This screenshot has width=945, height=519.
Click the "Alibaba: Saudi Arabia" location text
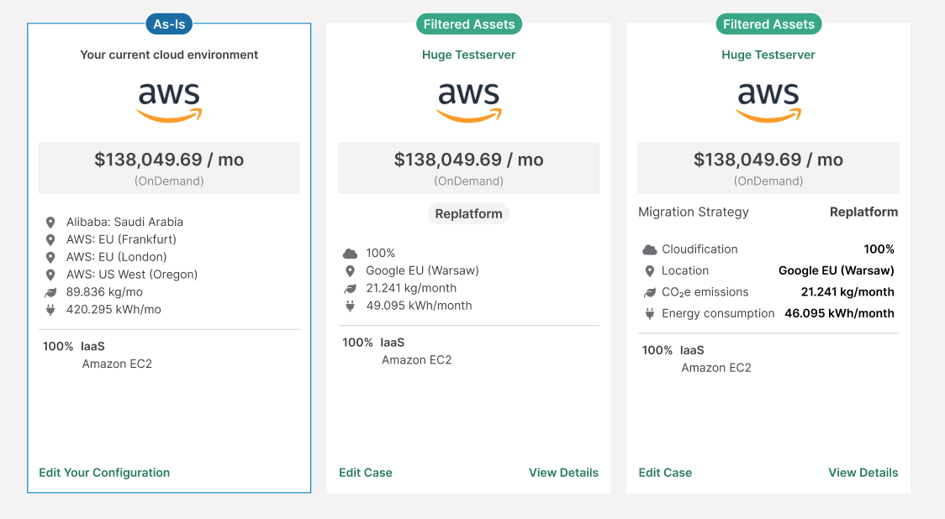(124, 223)
